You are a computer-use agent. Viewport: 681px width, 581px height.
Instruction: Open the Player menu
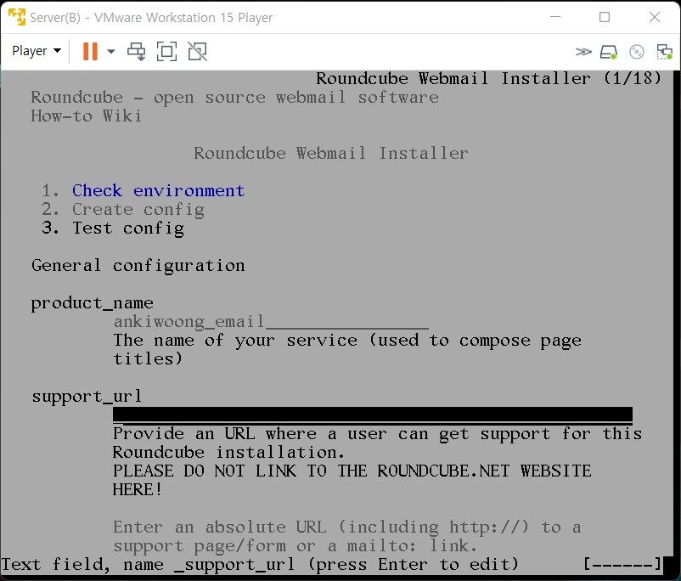coord(37,51)
